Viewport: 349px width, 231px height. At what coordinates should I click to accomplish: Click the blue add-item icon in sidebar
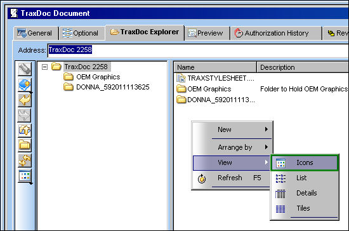(25, 85)
